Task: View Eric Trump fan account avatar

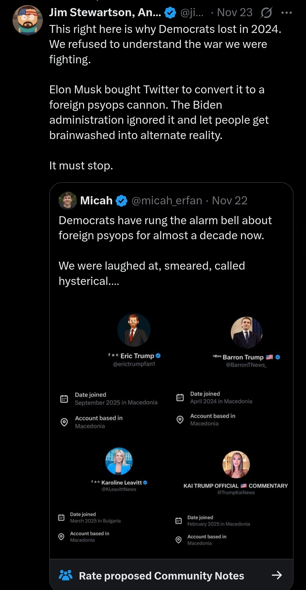Action: [134, 330]
